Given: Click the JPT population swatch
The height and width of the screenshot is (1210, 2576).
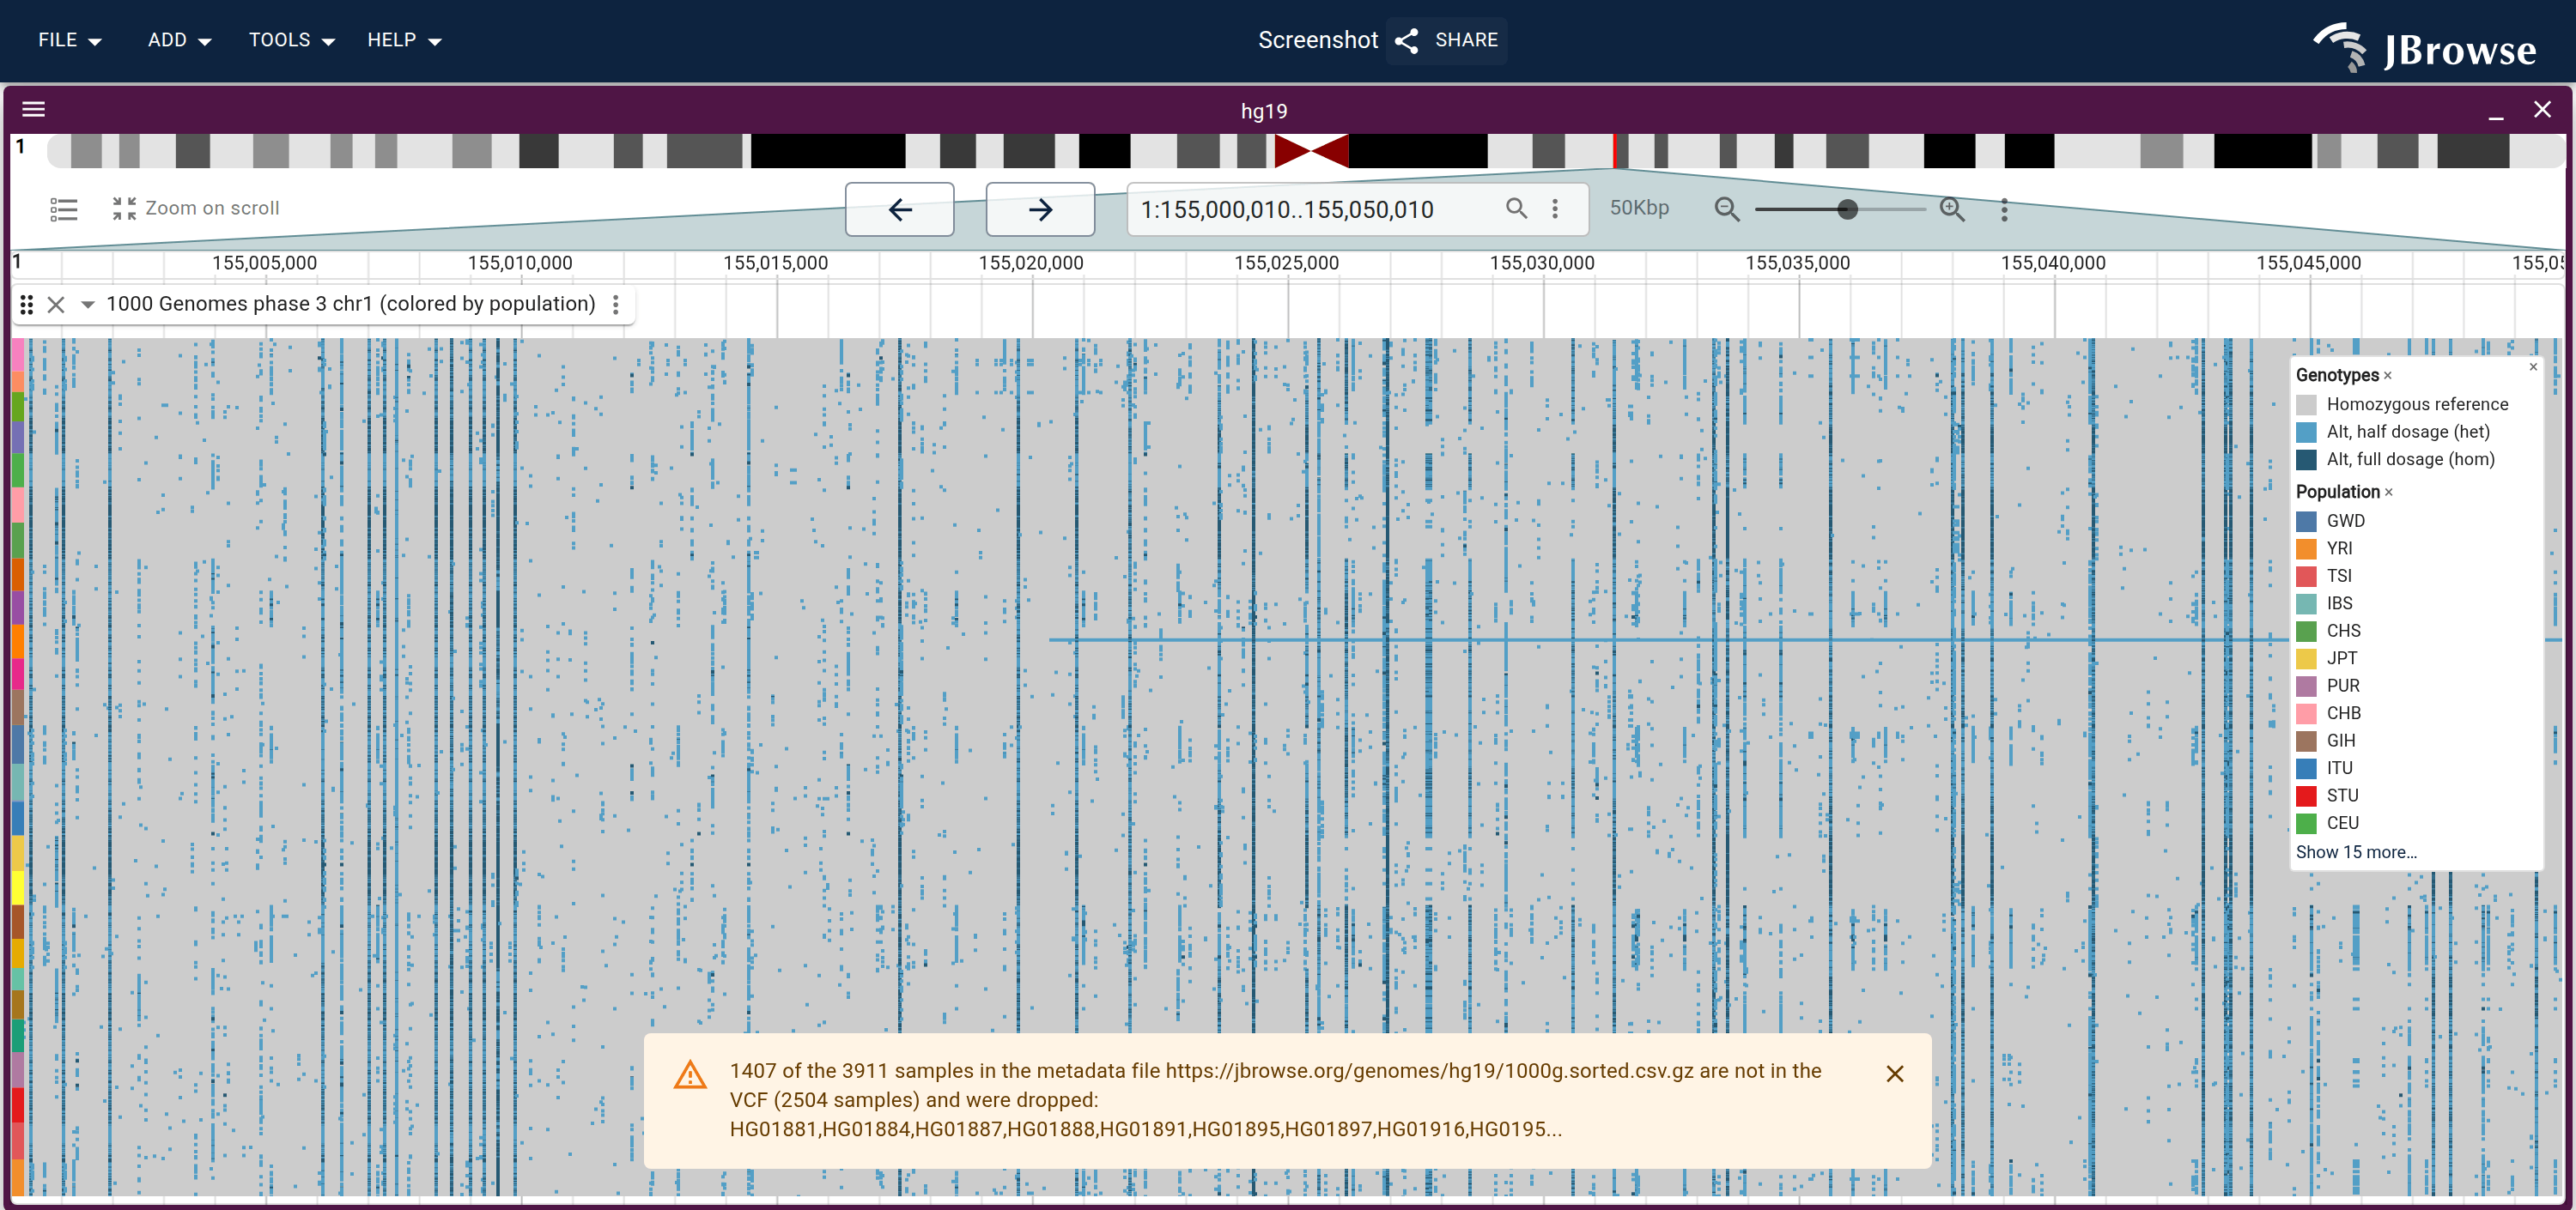Looking at the screenshot, I should point(2307,658).
